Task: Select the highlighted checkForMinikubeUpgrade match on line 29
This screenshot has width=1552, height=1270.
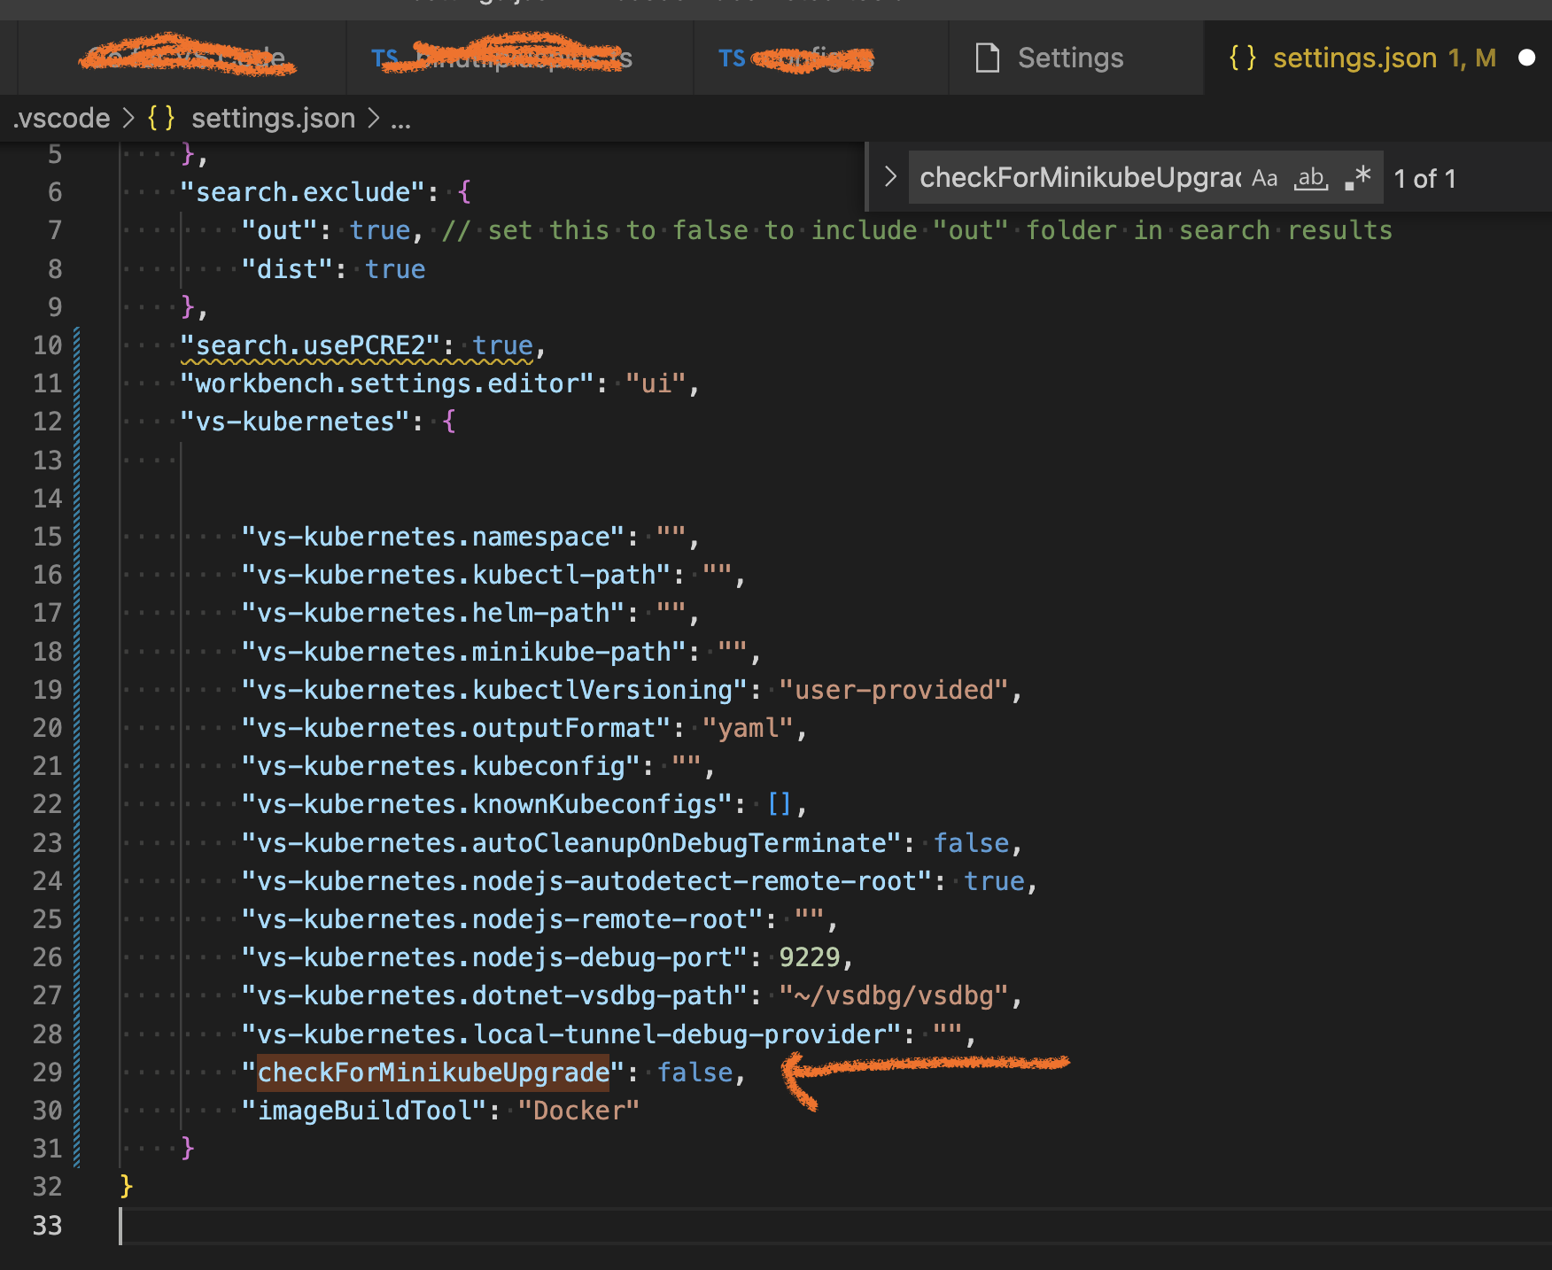Action: coord(432,1073)
